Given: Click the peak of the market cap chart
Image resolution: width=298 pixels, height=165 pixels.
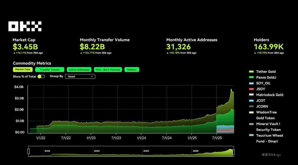Looking at the screenshot, I should [x=231, y=89].
